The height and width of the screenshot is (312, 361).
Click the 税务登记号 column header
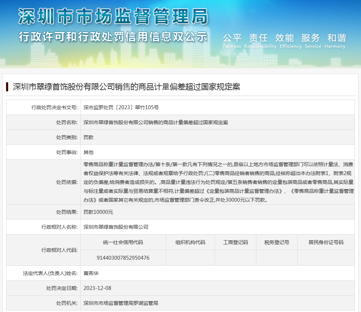[277, 242]
